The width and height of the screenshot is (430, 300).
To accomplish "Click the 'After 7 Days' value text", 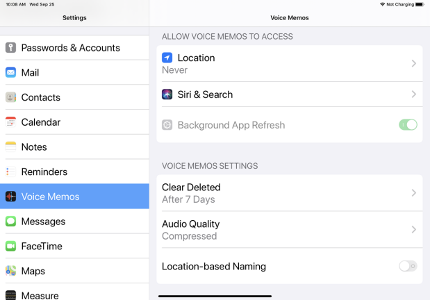I will (x=188, y=199).
